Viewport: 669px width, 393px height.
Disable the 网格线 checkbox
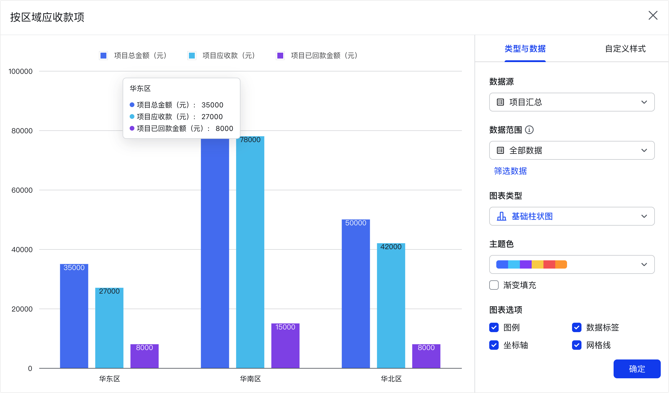tap(577, 345)
